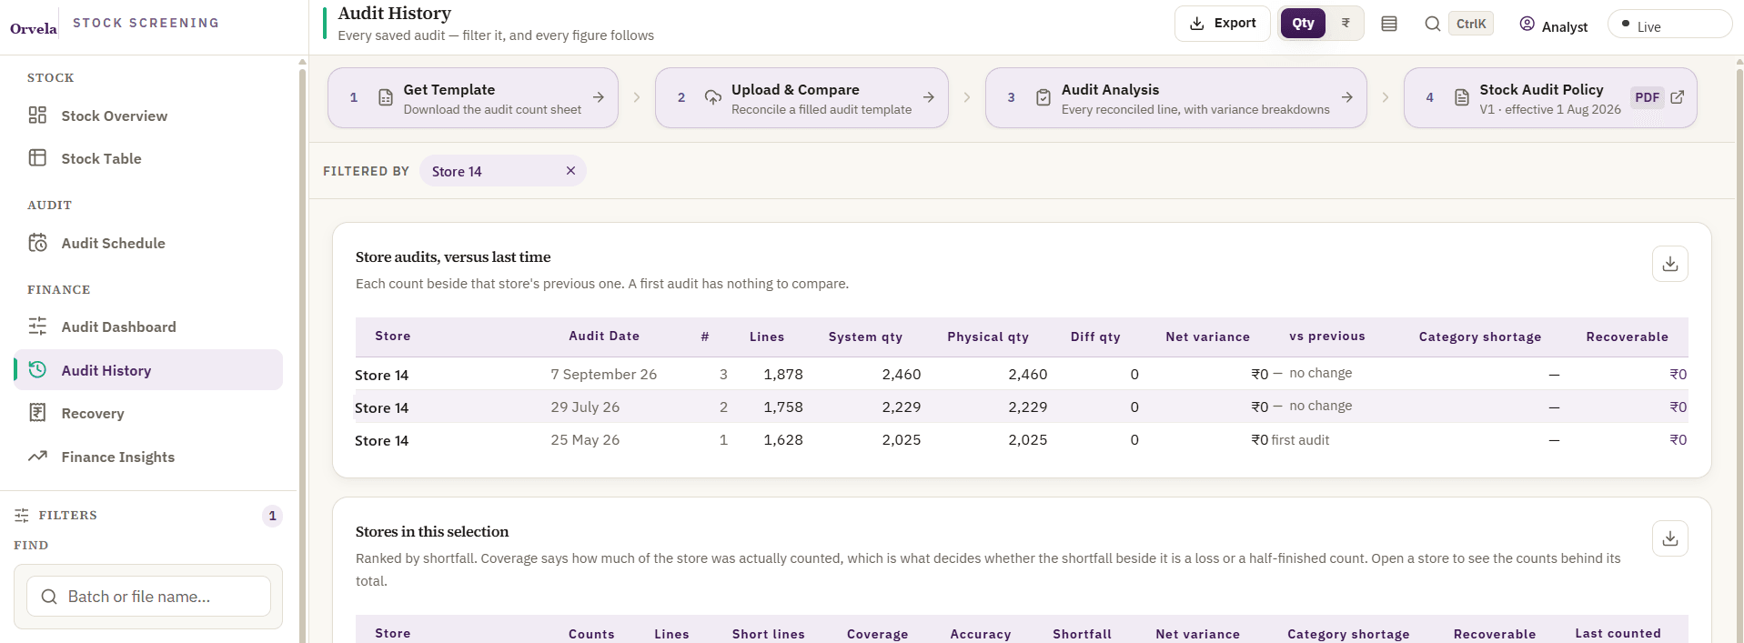The width and height of the screenshot is (1744, 643).
Task: Click the Stock Audit Policy file icon
Action: click(1462, 97)
